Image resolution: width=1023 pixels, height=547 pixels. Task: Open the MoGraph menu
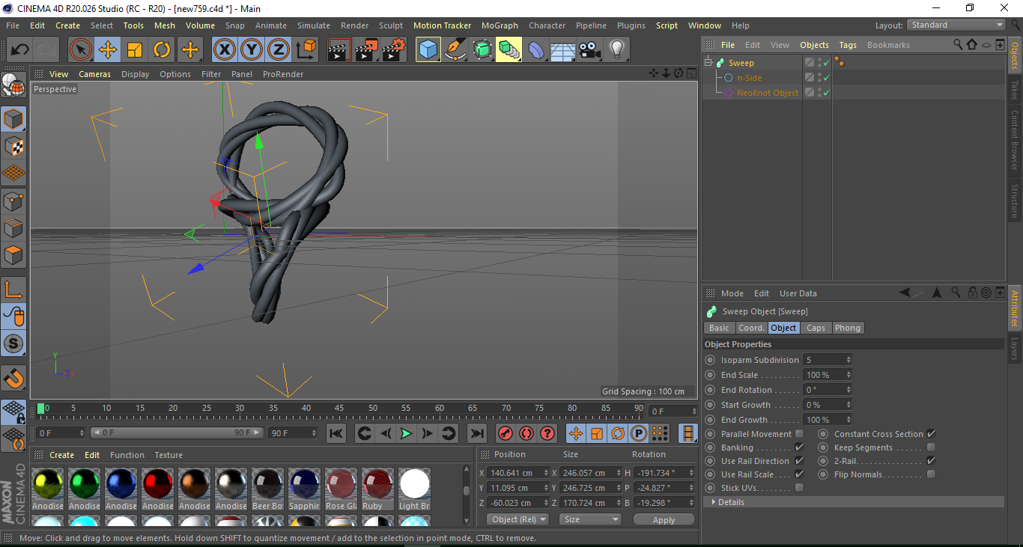click(500, 25)
